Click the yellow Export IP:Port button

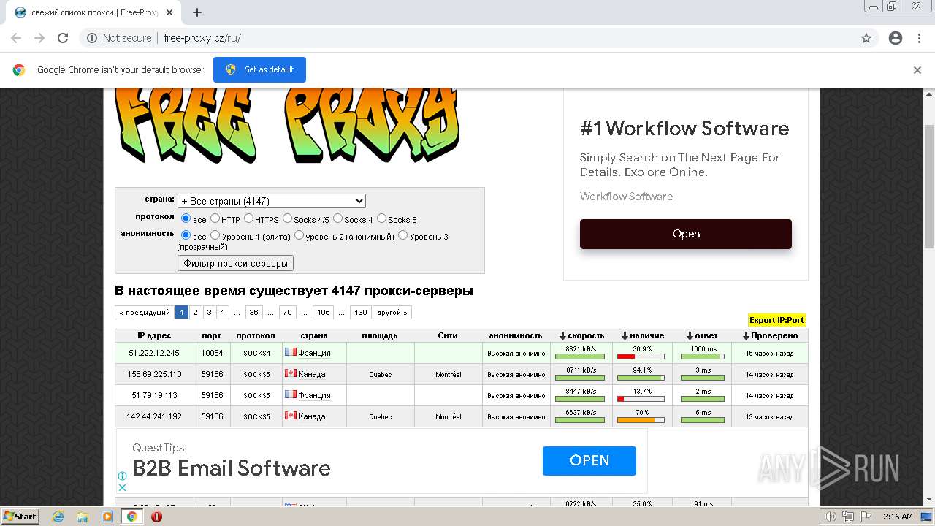776,320
